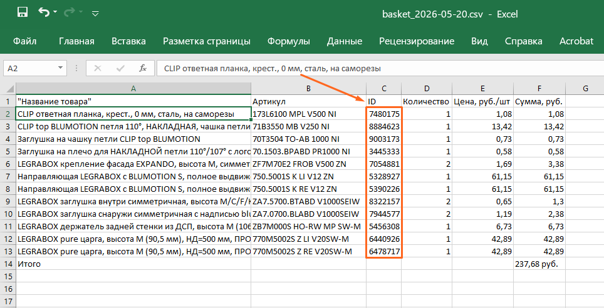Select article cell 770M5002S Z LI V20SW-M
The height and width of the screenshot is (308, 604).
pyautogui.click(x=308, y=239)
